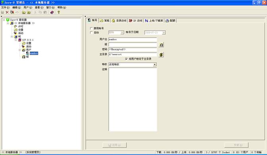
Task: Click the home directory browse button
Action: 161,54
